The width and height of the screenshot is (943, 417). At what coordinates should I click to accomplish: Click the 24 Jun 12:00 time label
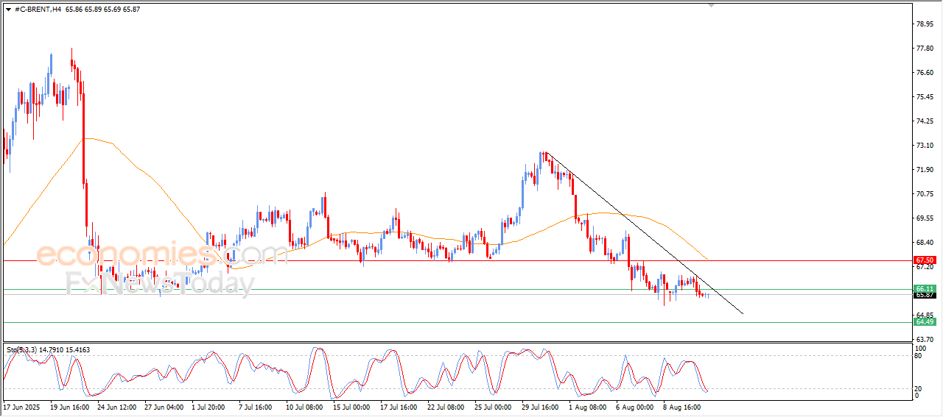[x=118, y=406]
